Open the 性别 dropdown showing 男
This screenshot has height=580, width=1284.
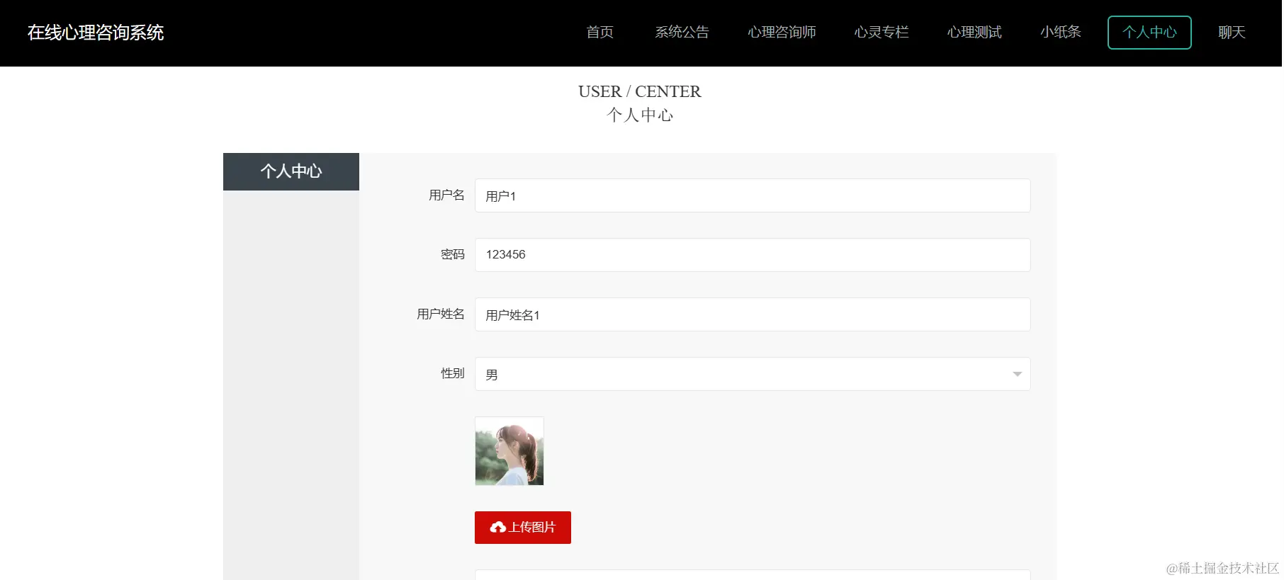point(753,374)
